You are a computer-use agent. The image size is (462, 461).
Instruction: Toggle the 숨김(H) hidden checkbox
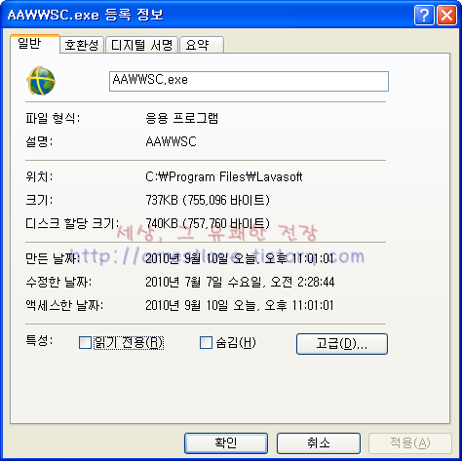point(206,342)
